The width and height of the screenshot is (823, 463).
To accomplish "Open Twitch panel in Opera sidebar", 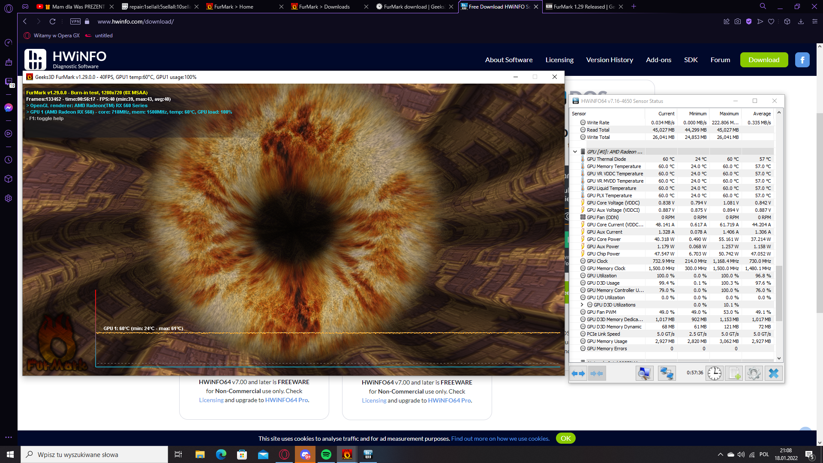I will 9,81.
